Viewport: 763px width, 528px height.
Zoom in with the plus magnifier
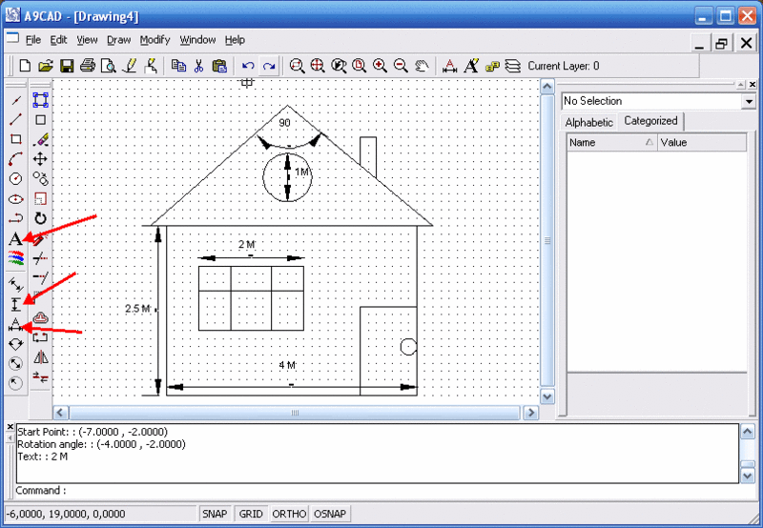click(x=380, y=66)
